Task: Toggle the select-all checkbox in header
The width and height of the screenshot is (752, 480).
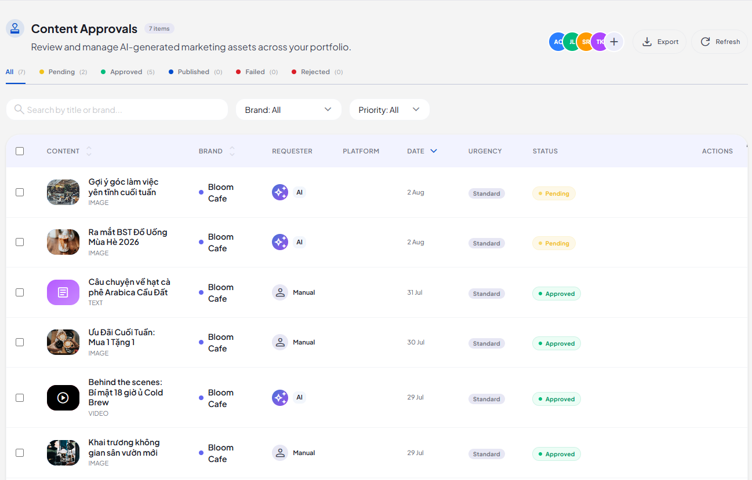Action: [x=20, y=151]
